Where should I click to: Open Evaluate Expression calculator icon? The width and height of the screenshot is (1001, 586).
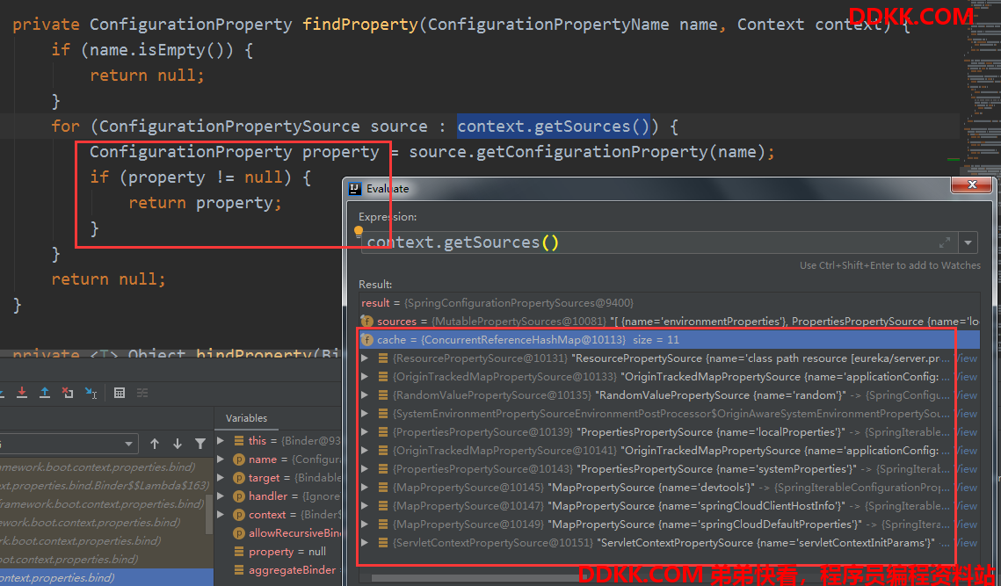tap(120, 393)
